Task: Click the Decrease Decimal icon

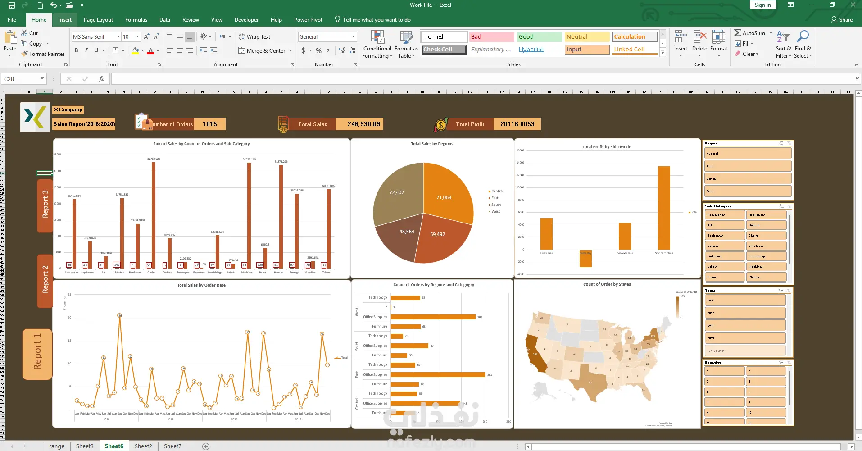Action: [352, 50]
